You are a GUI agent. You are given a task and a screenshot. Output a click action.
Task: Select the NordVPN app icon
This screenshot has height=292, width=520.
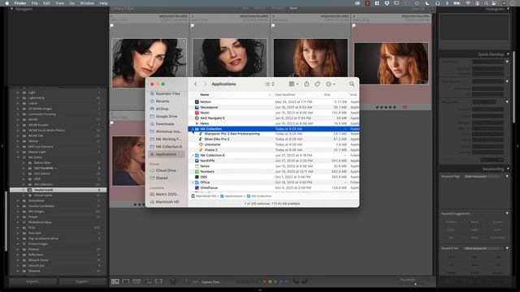point(197,161)
